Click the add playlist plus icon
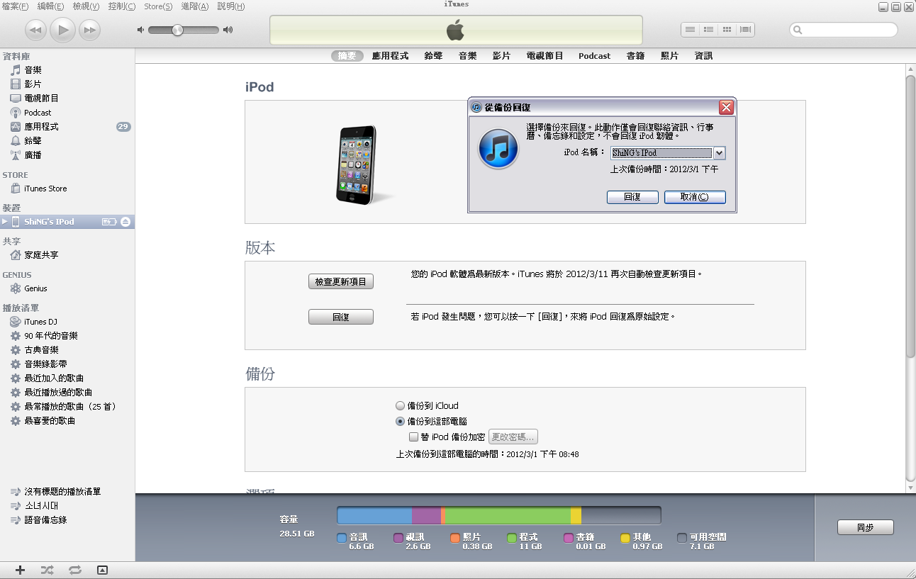916x579 pixels. (x=20, y=570)
